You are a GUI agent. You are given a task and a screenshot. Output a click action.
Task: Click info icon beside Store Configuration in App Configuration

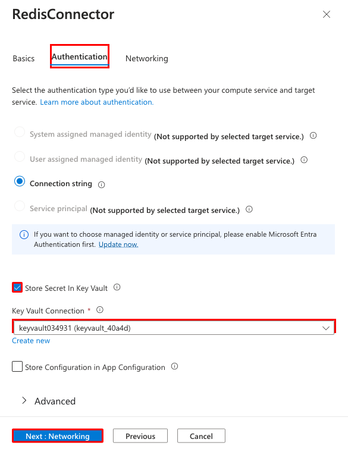pos(174,366)
